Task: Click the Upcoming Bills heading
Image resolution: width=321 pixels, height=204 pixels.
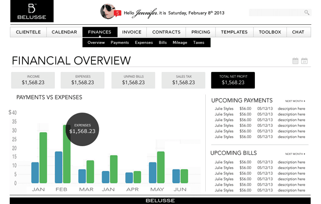Action: pos(233,153)
